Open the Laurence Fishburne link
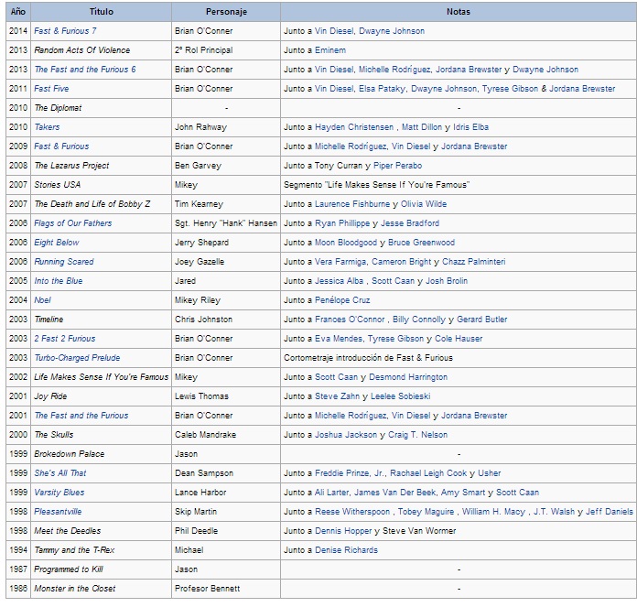The height and width of the screenshot is (607, 637). pos(352,204)
